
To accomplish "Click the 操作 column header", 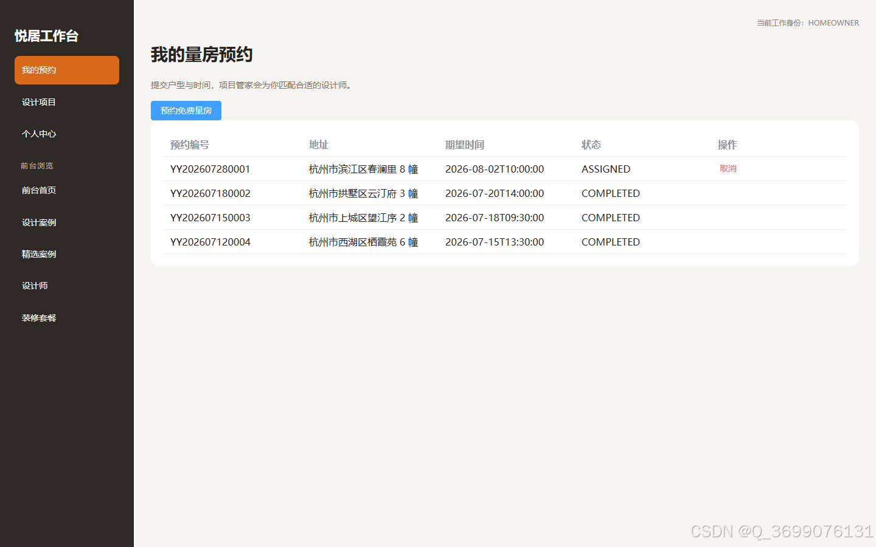I will [x=728, y=145].
